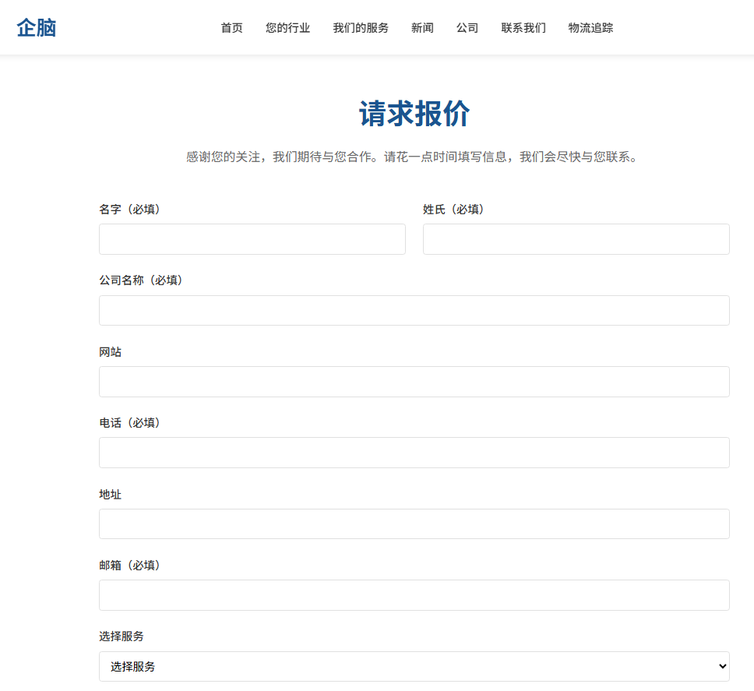Viewport: 754px width, 691px height.
Task: Focus the 电话 input field
Action: coord(414,453)
